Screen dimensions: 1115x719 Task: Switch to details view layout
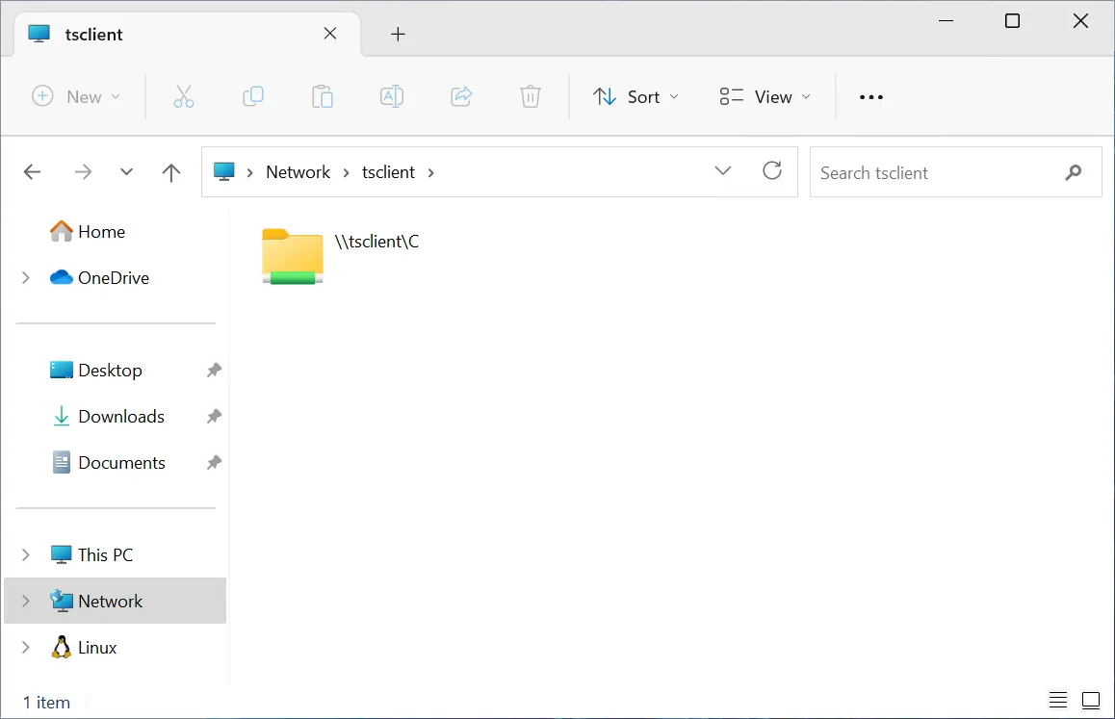click(x=1058, y=700)
